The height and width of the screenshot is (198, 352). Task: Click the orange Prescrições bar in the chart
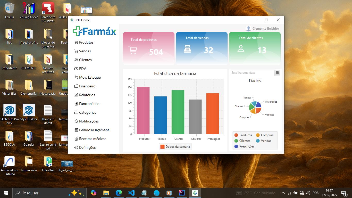coord(213,113)
